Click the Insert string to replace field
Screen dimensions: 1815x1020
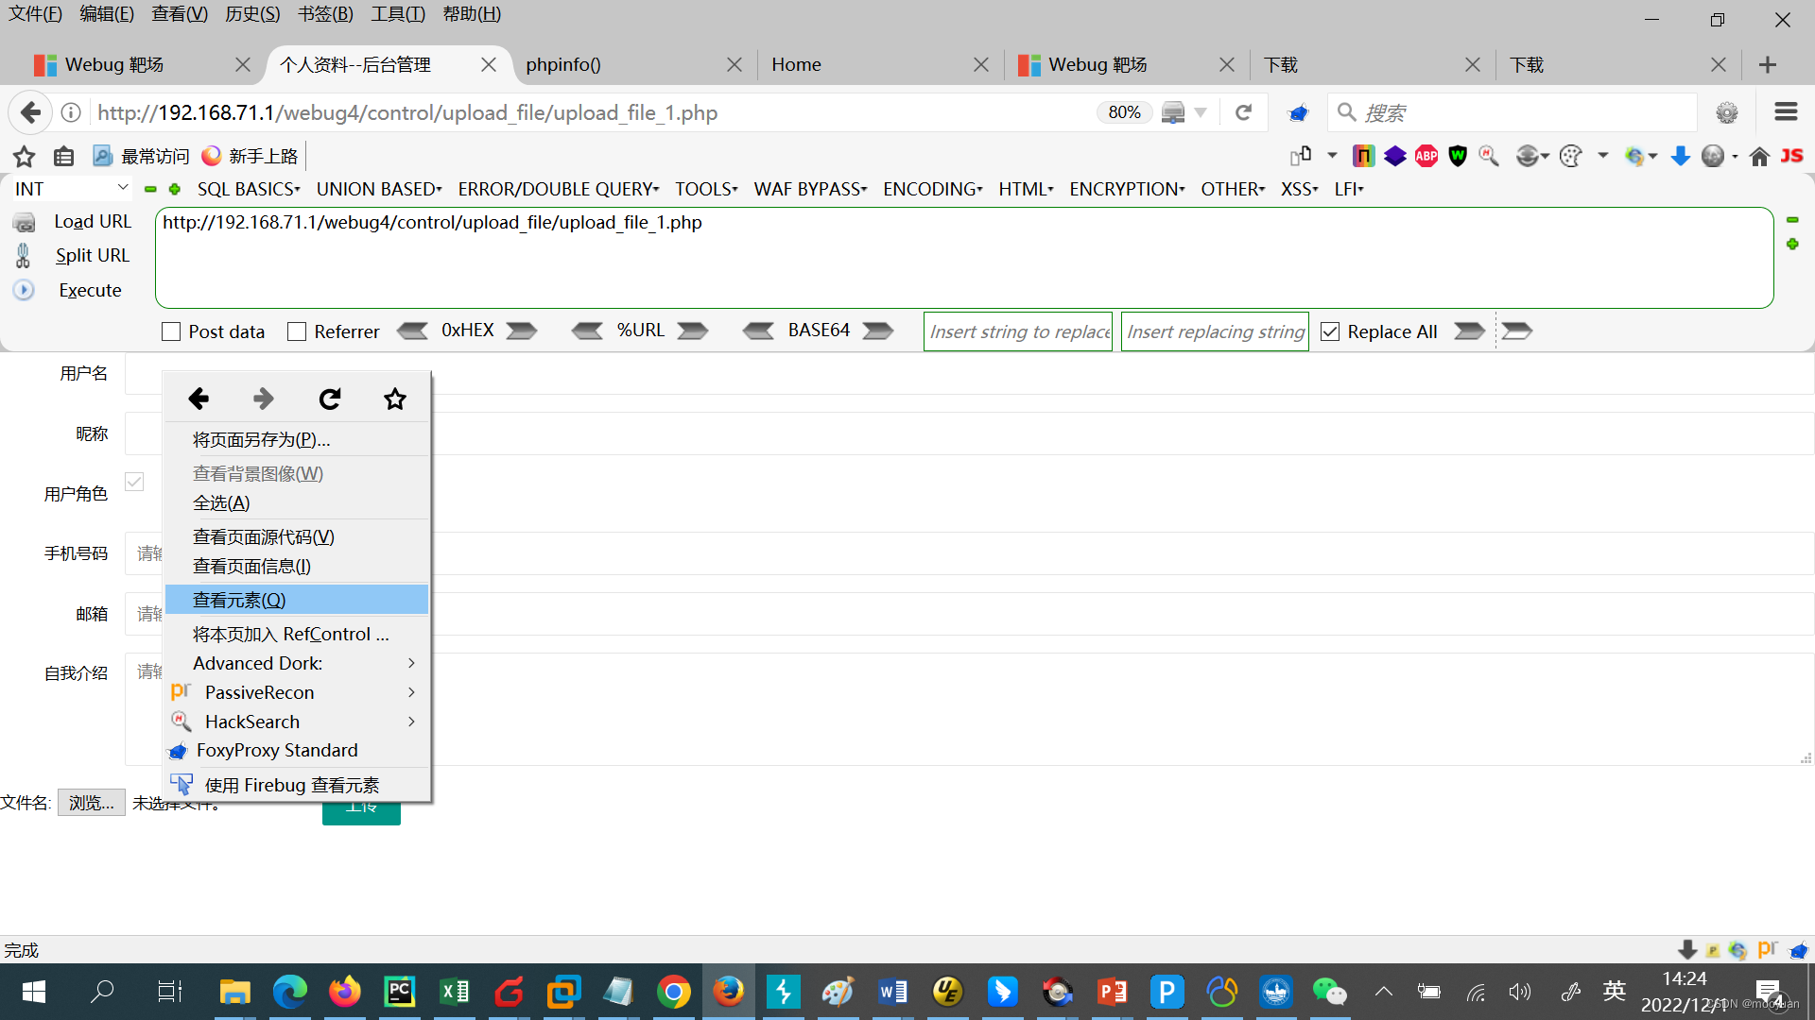(x=1018, y=332)
